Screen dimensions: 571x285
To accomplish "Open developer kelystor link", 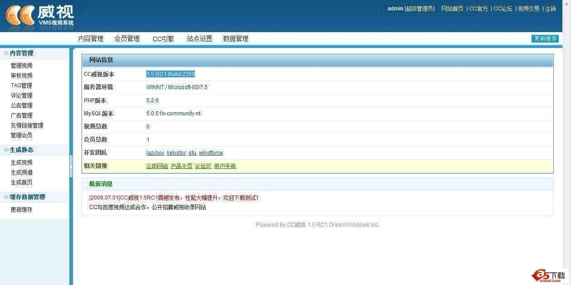I will click(x=176, y=153).
